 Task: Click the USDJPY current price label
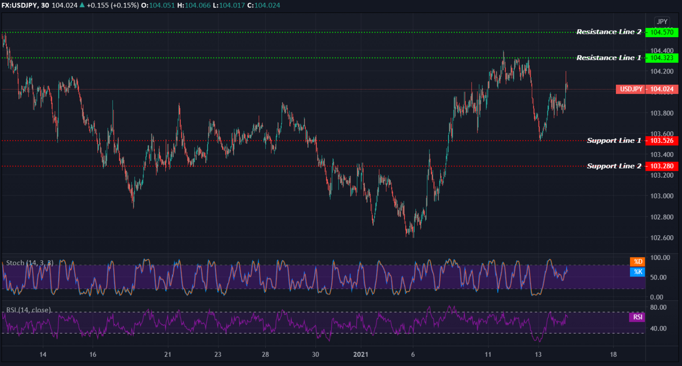631,89
